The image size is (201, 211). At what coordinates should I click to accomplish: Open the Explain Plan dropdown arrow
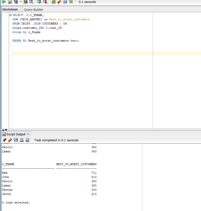pyautogui.click(x=21, y=2)
